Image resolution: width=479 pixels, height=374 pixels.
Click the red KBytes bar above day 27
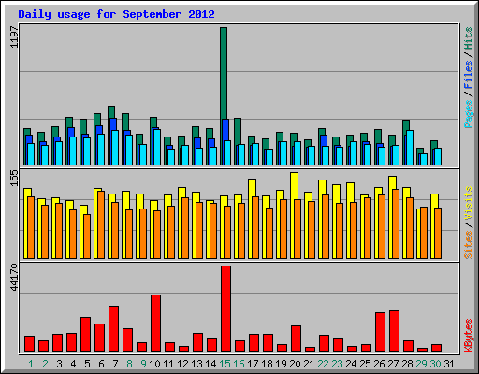click(x=394, y=331)
